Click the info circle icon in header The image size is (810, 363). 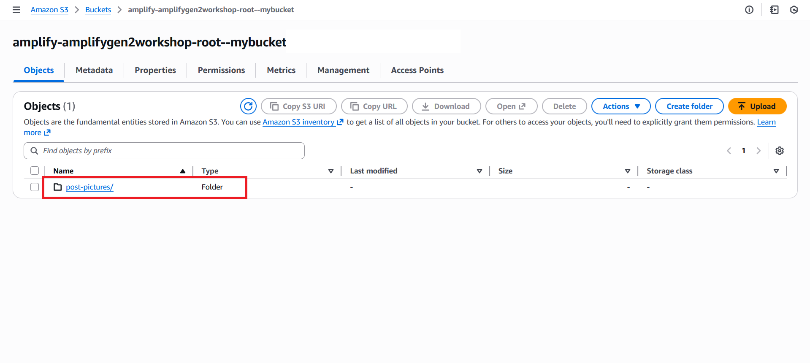point(749,10)
